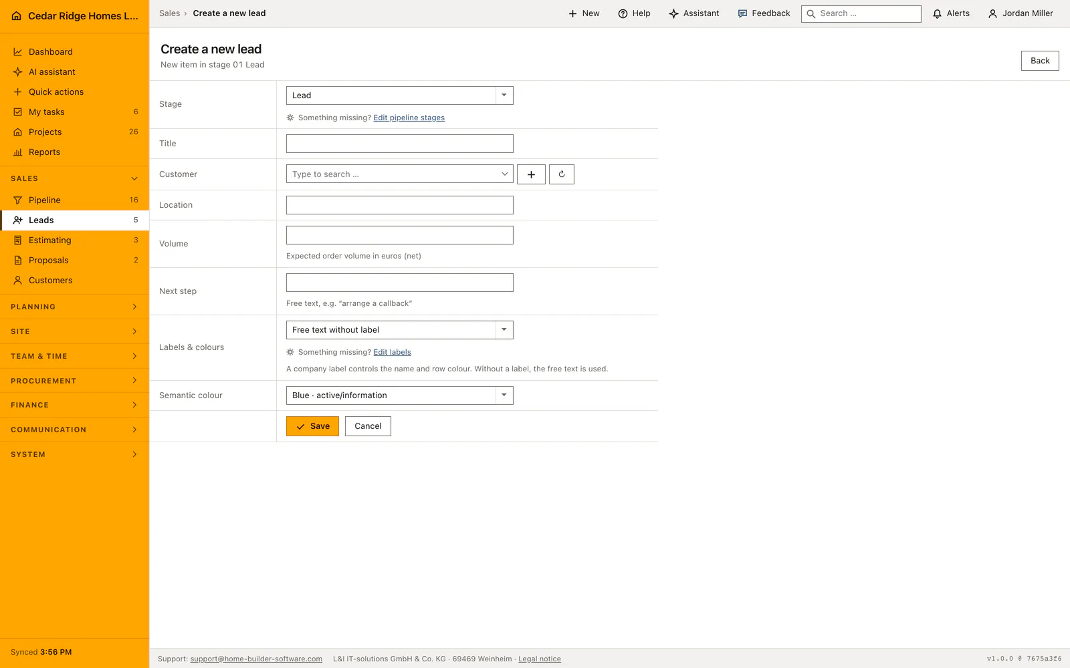
Task: Select Leads in the sidebar
Action: [x=74, y=220]
